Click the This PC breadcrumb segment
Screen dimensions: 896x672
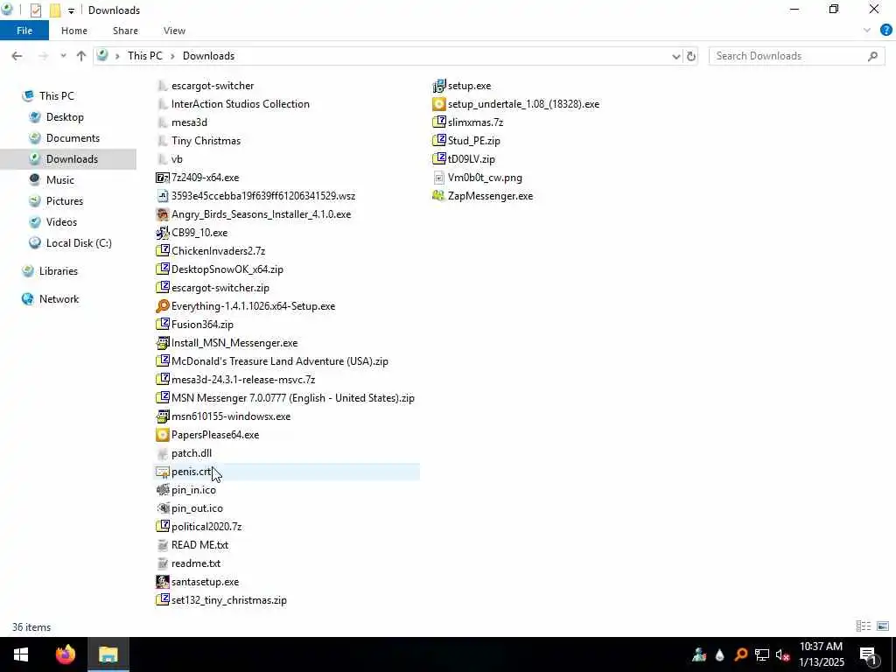[144, 56]
